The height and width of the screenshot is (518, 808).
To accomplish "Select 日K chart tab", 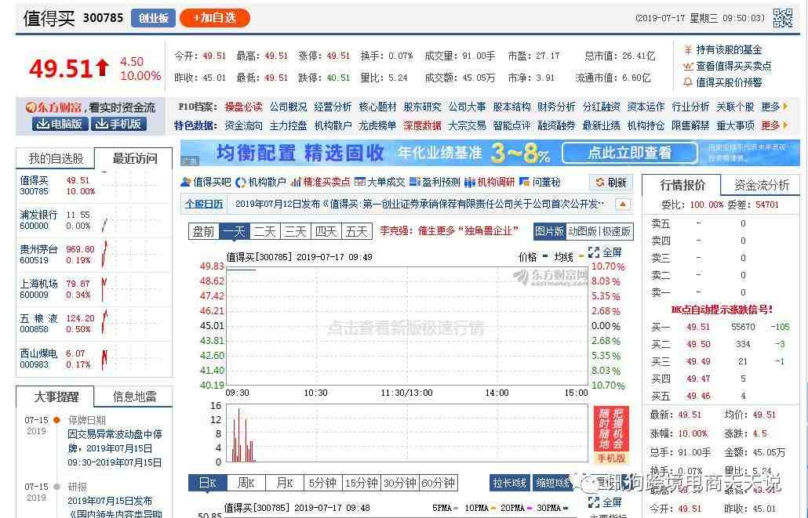I will [x=208, y=483].
